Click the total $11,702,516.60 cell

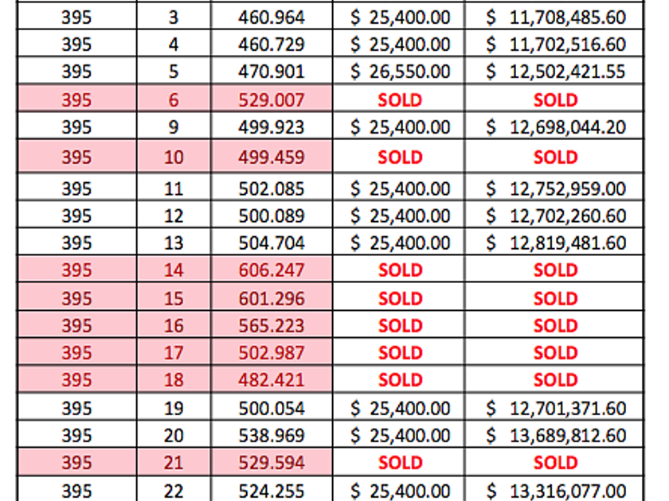pos(556,45)
